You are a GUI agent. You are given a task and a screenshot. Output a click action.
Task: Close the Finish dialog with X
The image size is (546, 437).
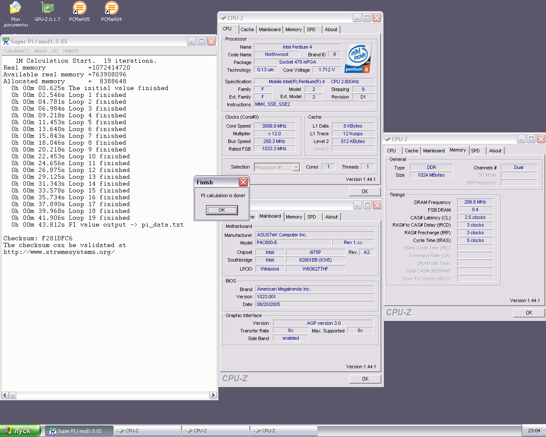click(243, 182)
